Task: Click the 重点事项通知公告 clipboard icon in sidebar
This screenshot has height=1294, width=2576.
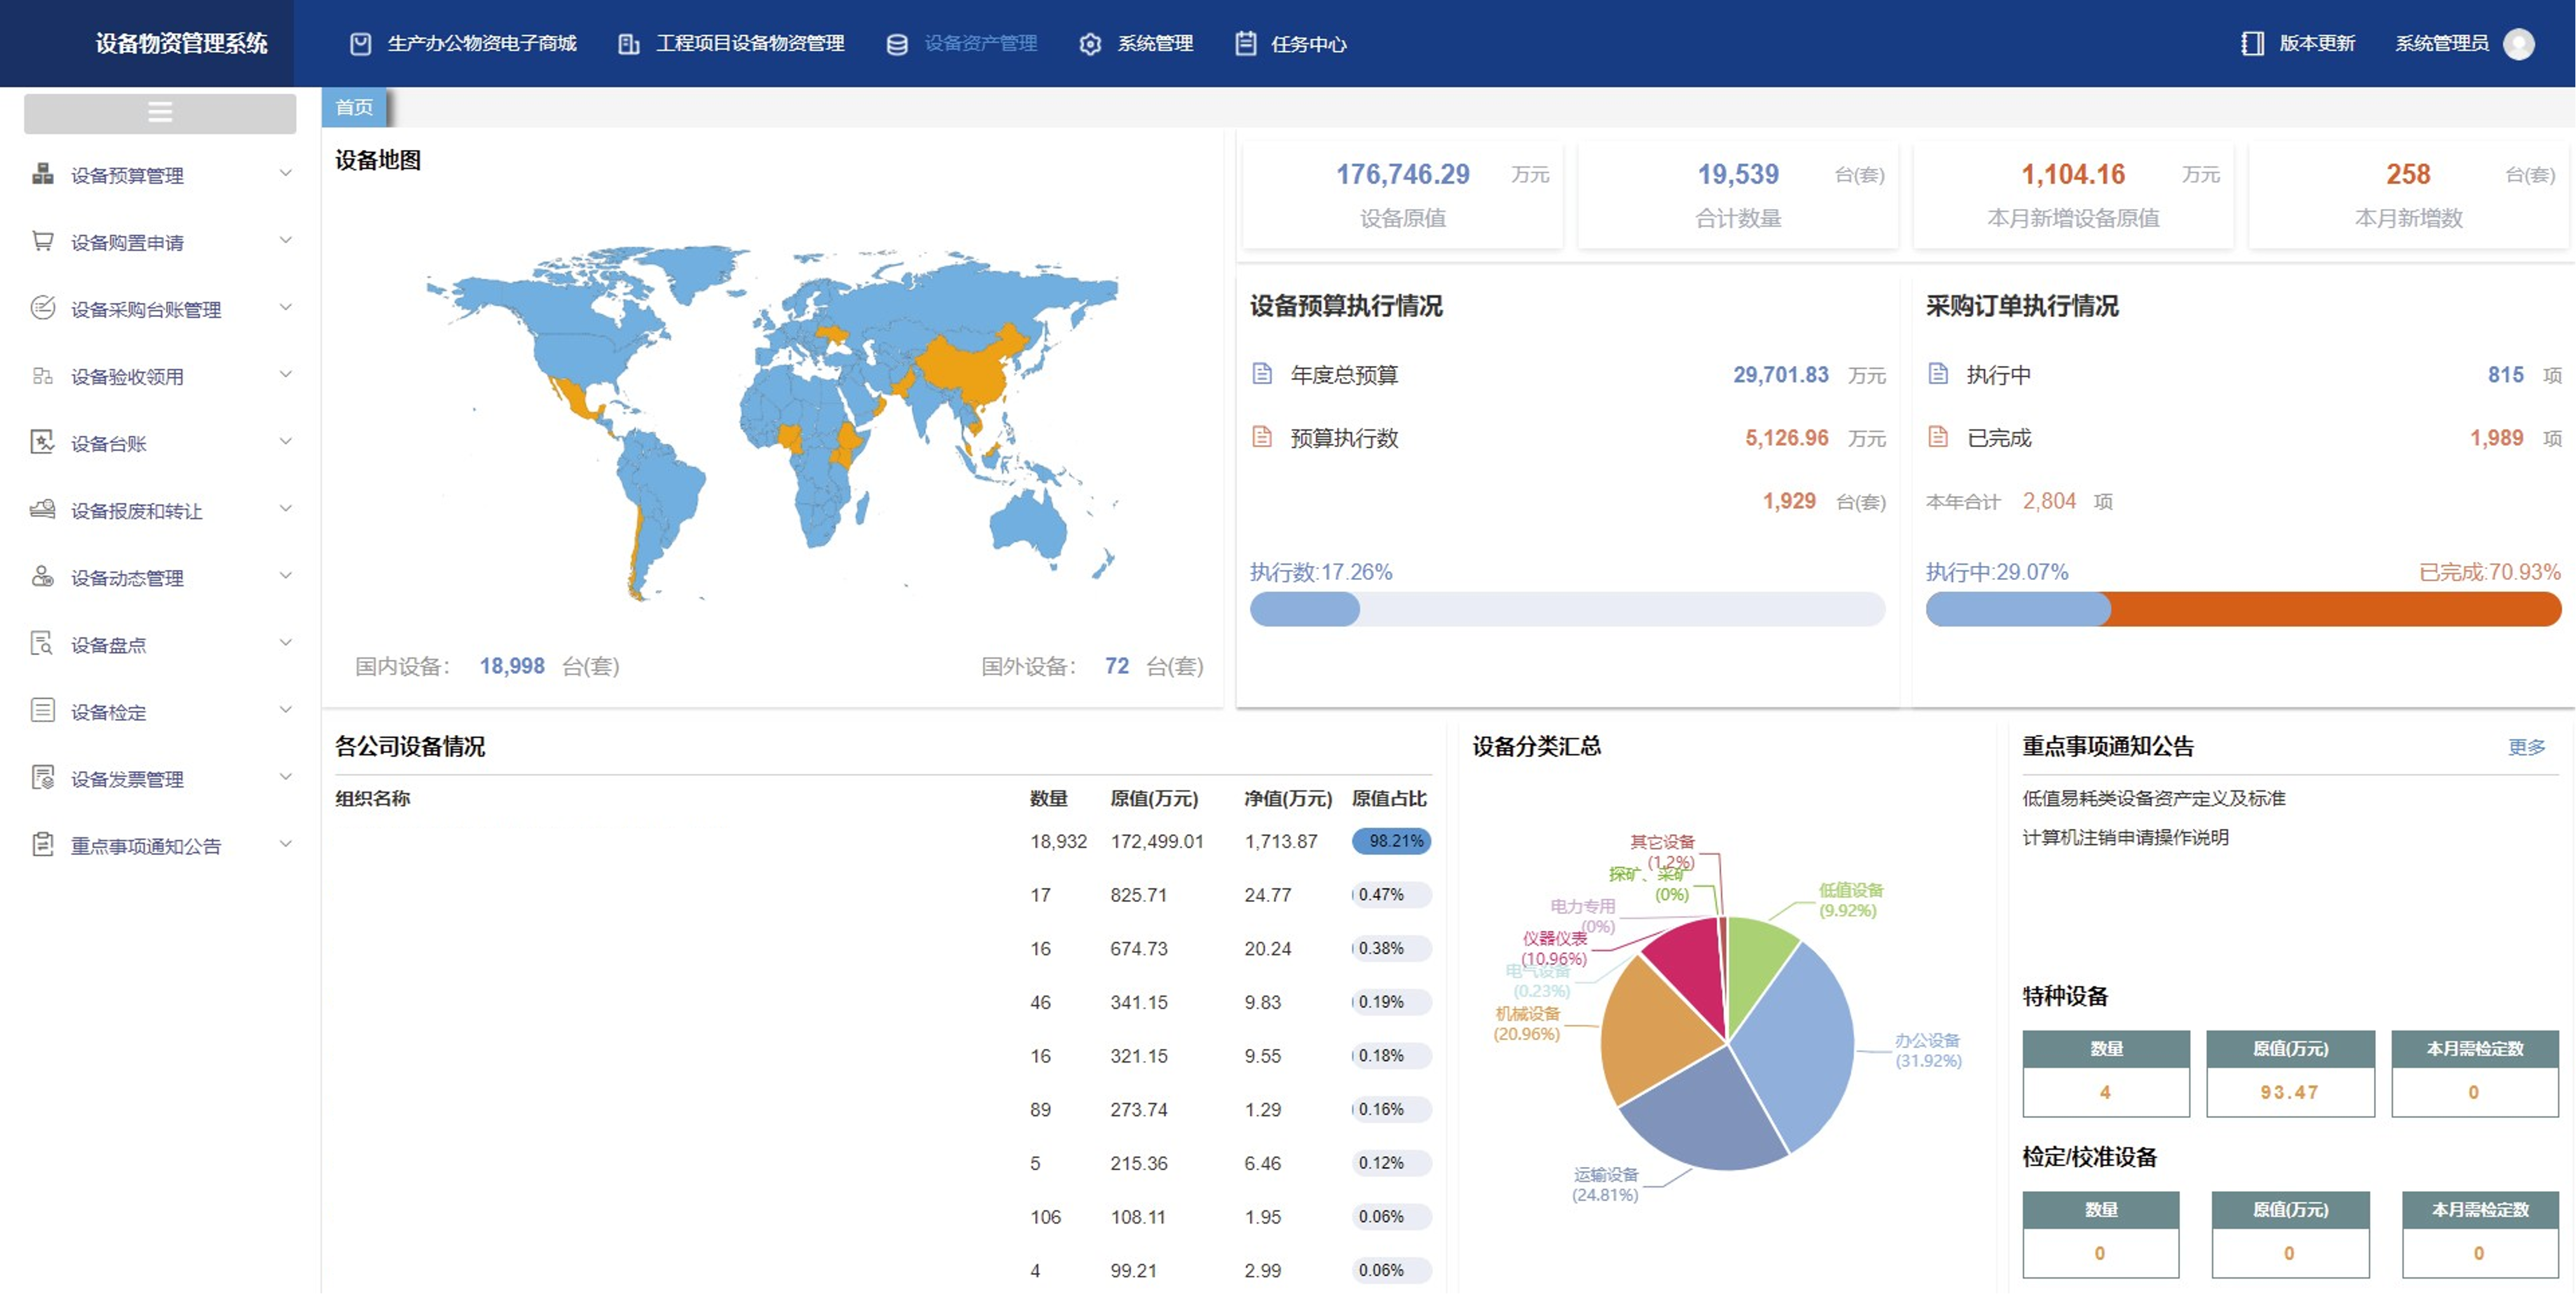Action: [x=42, y=844]
